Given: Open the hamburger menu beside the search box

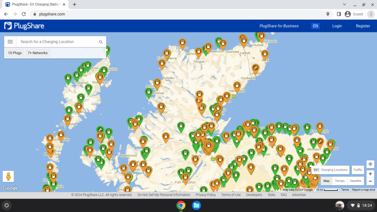Looking at the screenshot, I should coord(10,42).
